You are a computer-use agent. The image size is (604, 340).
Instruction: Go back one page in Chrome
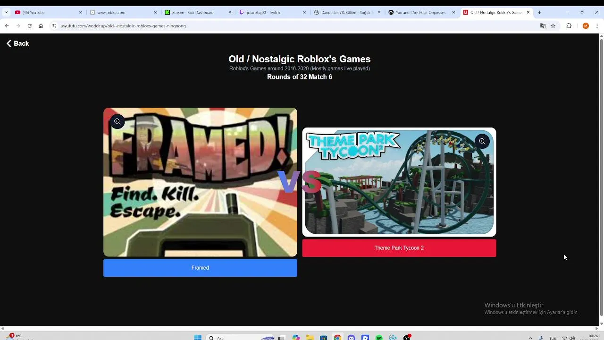(x=7, y=26)
